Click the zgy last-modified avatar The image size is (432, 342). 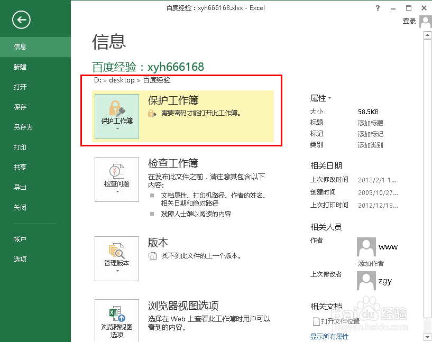(366, 281)
